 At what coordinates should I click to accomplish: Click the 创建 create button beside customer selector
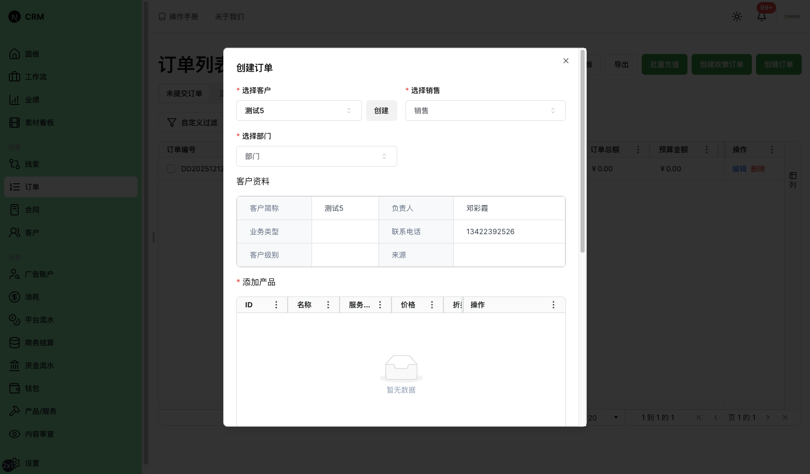[x=381, y=111]
